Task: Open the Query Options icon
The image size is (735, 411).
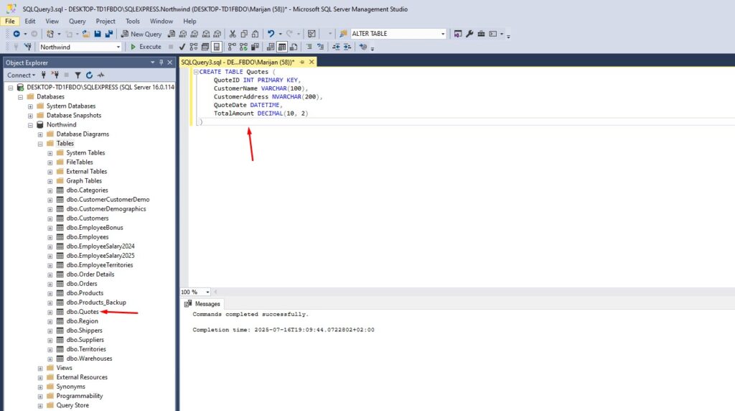Action: pos(205,47)
